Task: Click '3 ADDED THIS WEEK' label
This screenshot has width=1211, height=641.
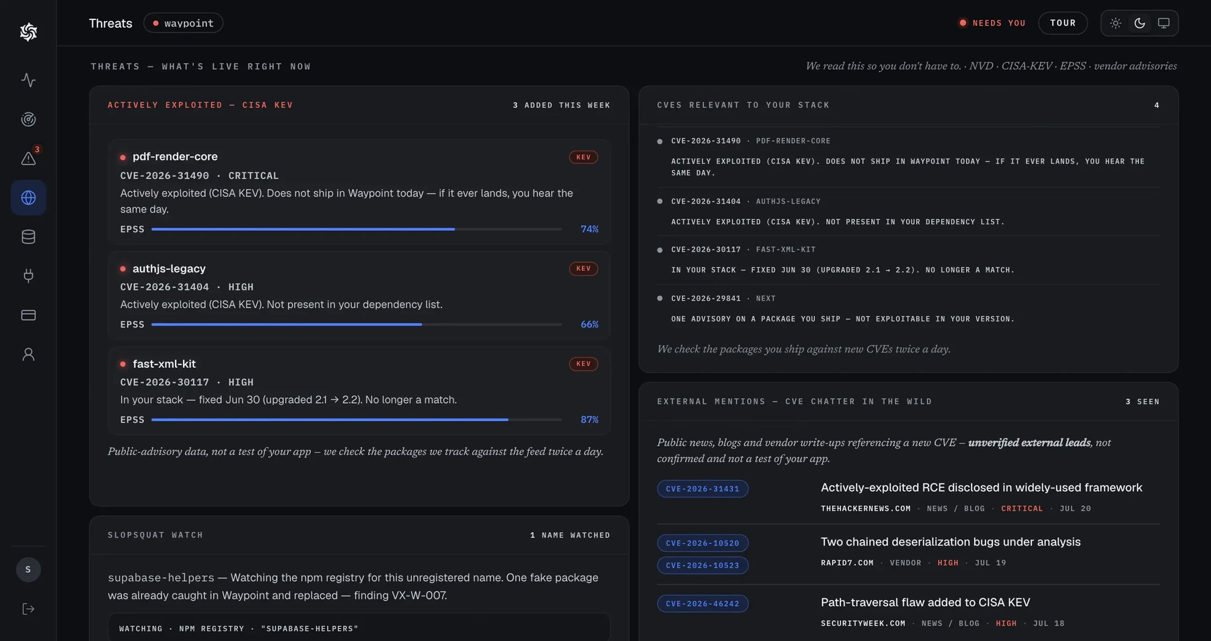Action: click(562, 106)
